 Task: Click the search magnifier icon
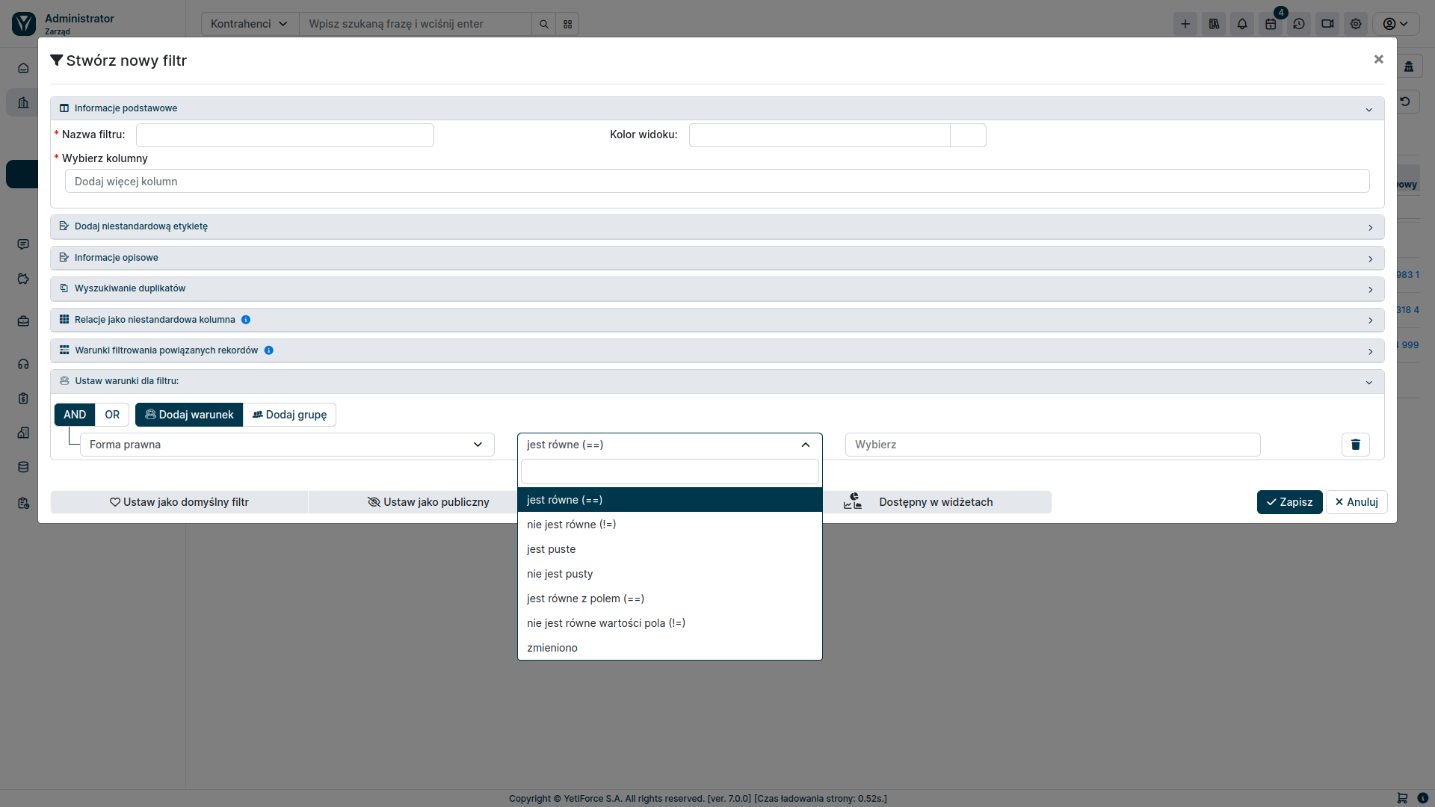(x=544, y=24)
